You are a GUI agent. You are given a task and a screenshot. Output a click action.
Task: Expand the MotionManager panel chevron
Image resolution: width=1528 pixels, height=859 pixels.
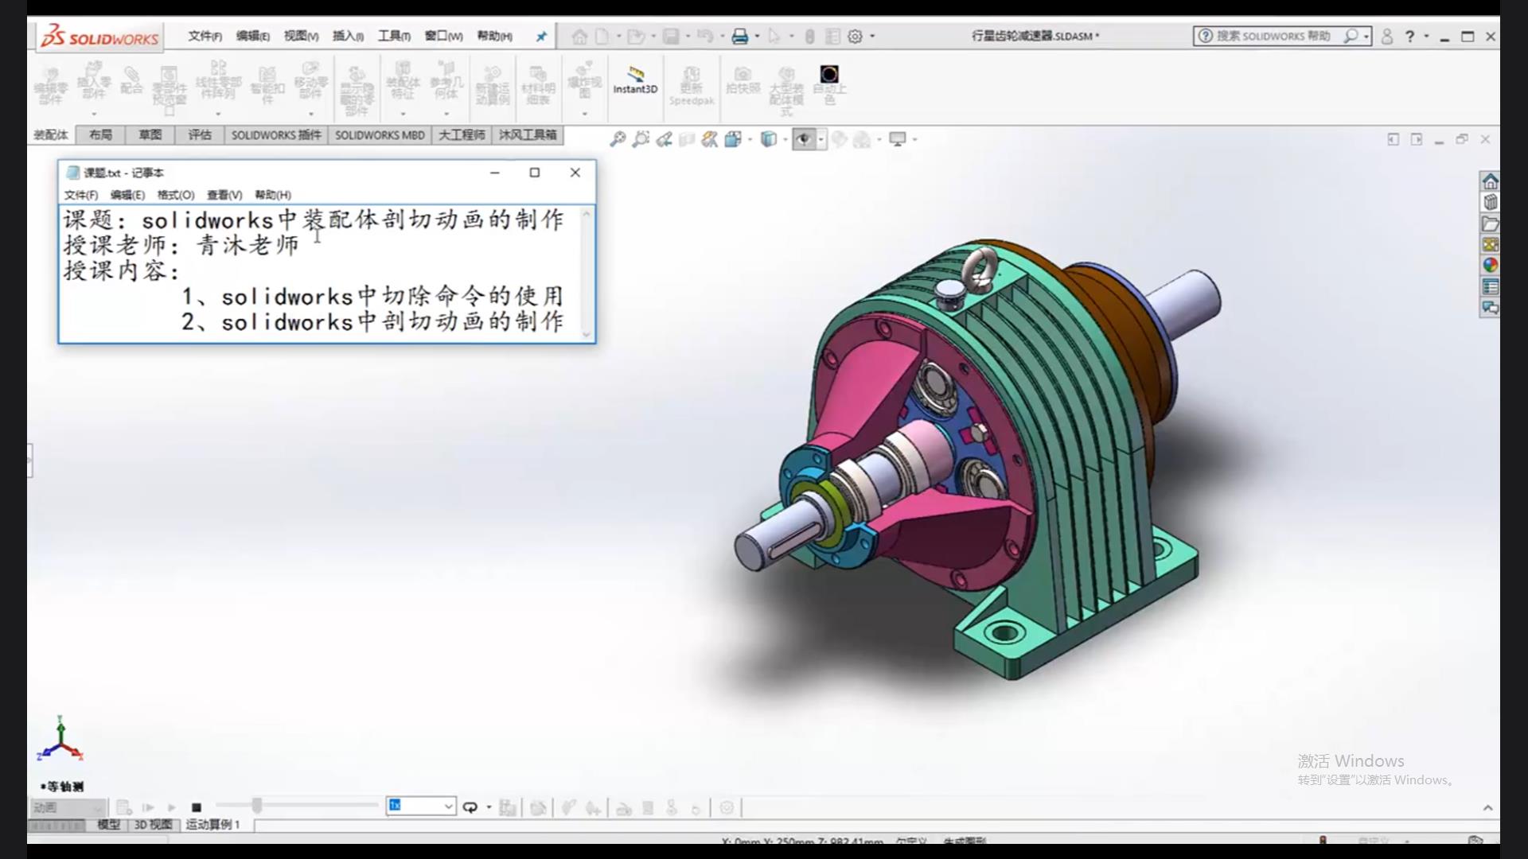pyautogui.click(x=1487, y=808)
